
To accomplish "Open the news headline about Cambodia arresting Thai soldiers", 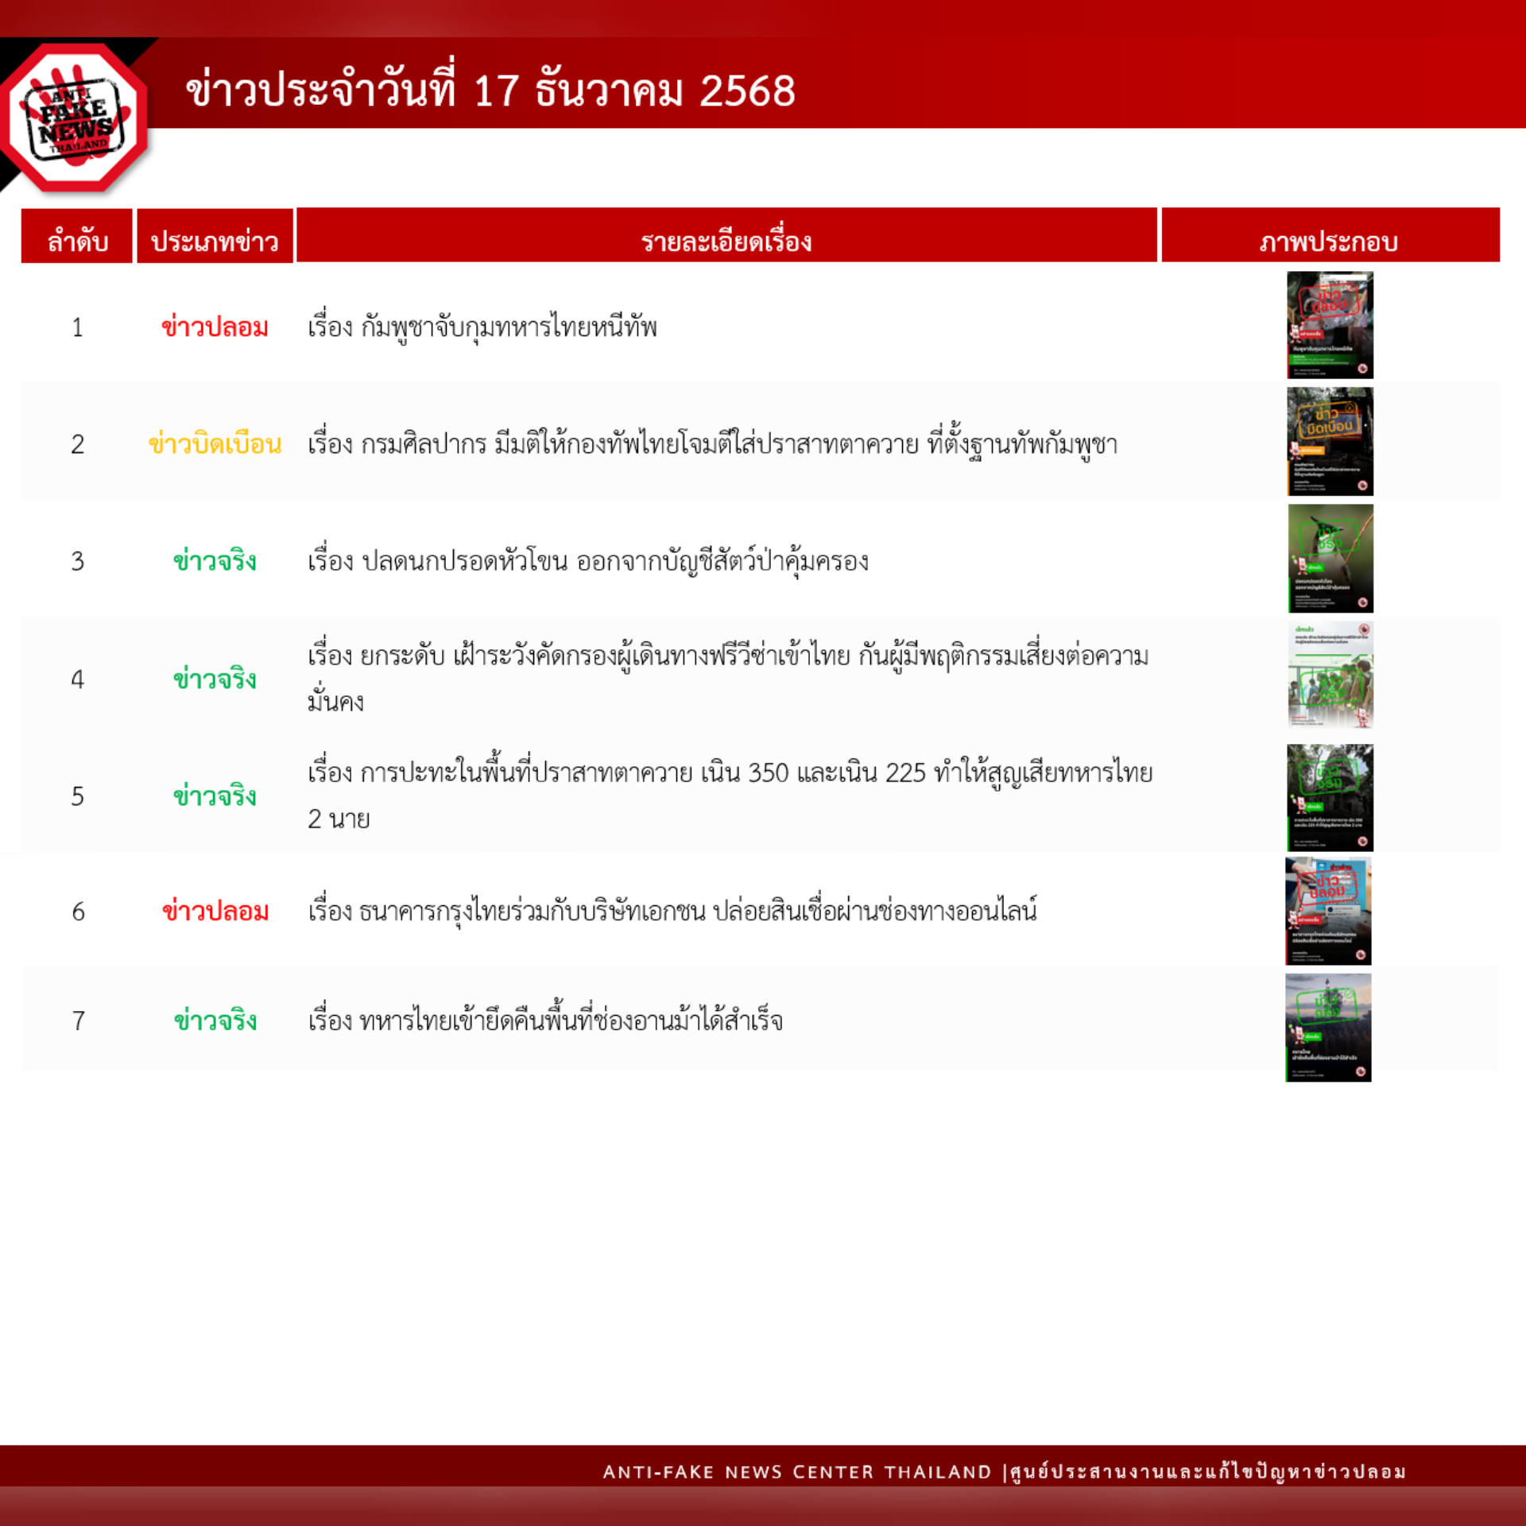I will click(x=485, y=323).
